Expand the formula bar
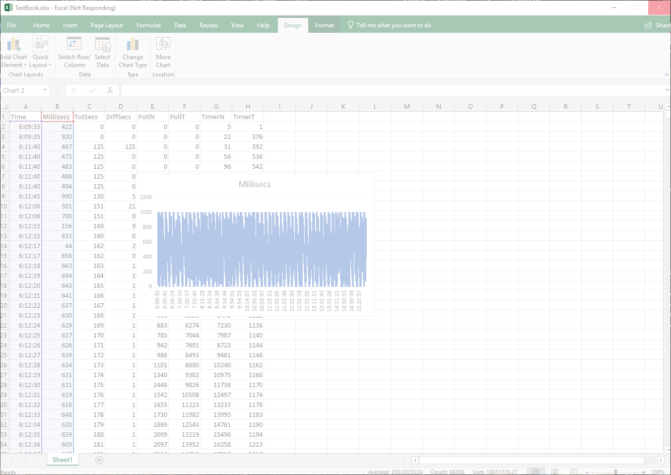 tap(667, 90)
